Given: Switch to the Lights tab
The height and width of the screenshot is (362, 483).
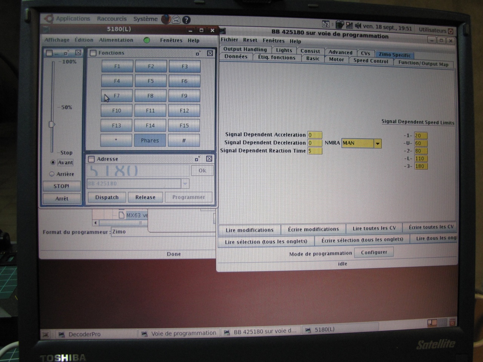Looking at the screenshot, I should pos(284,50).
